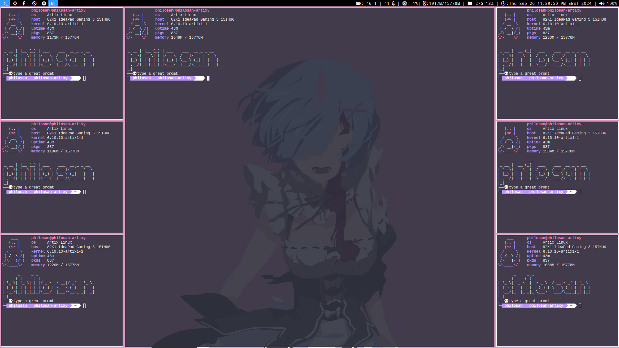Screen dimensions: 619x348
Task: Click the battery status icon
Action: coord(358,4)
